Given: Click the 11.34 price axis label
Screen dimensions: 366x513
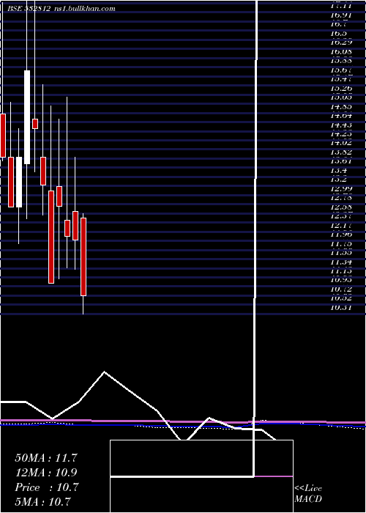Looking at the screenshot, I should (341, 262).
